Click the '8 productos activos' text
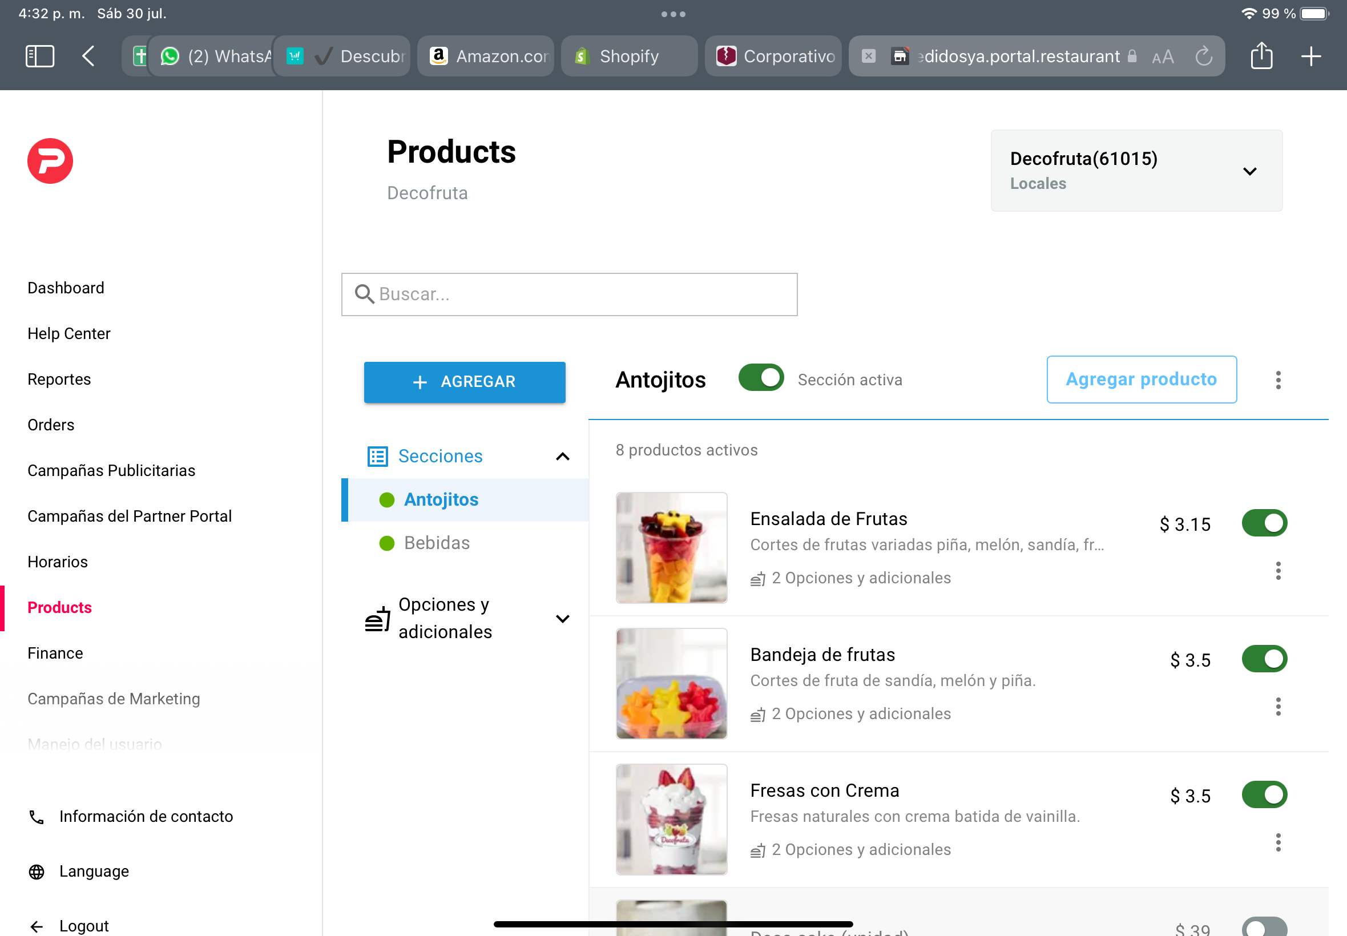1347x936 pixels. [686, 450]
